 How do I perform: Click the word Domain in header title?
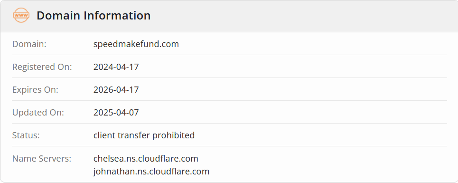59,16
